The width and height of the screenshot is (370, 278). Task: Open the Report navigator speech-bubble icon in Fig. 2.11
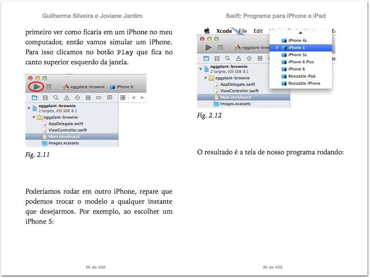pos(109,98)
